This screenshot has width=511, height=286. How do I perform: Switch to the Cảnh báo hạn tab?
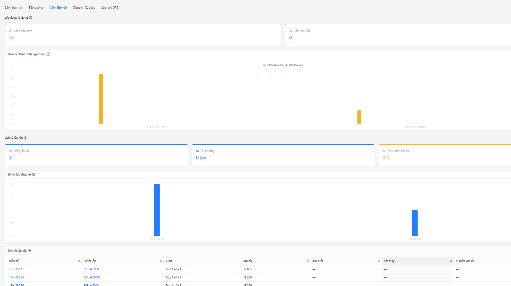coord(14,8)
